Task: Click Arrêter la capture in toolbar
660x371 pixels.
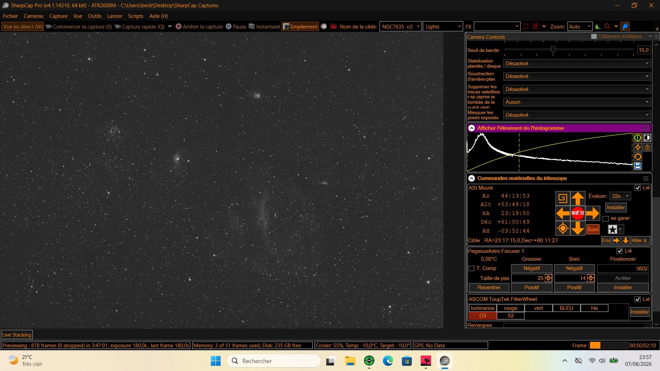Action: pyautogui.click(x=199, y=26)
